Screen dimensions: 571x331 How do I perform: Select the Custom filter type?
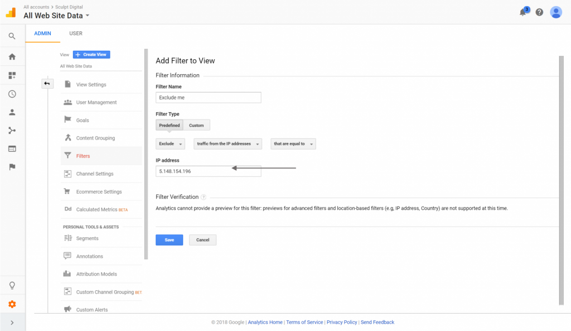pyautogui.click(x=196, y=126)
